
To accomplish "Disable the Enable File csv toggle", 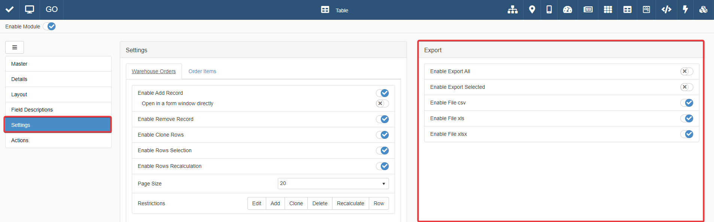I will 686,103.
